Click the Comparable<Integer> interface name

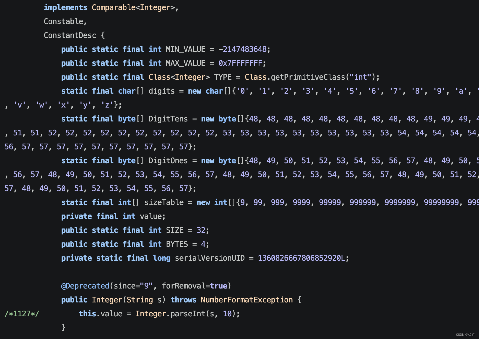point(133,7)
